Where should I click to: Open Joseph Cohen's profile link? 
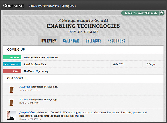[x=28, y=112]
